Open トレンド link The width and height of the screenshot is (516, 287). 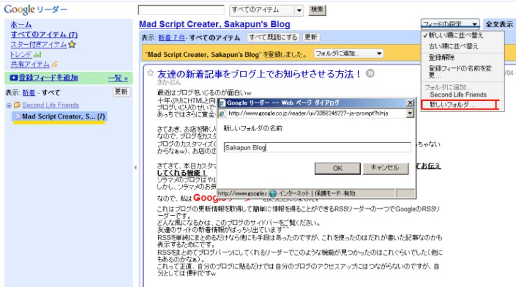click(x=21, y=55)
